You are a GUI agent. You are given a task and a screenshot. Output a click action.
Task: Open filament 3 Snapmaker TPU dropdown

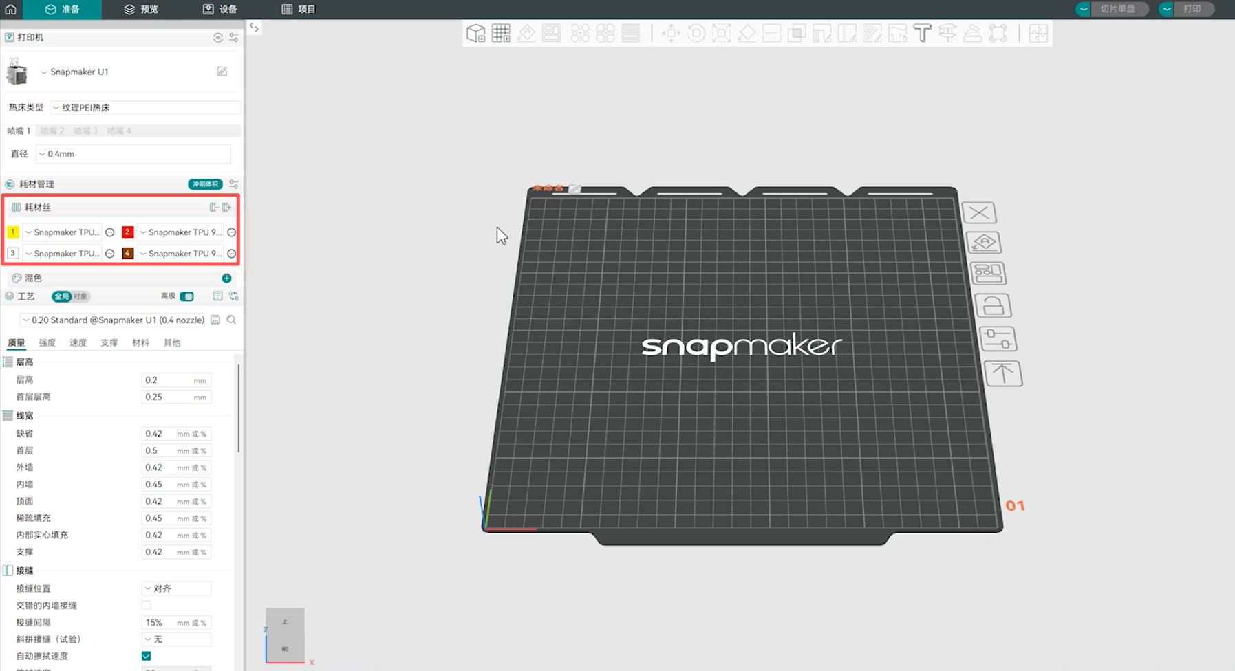63,254
